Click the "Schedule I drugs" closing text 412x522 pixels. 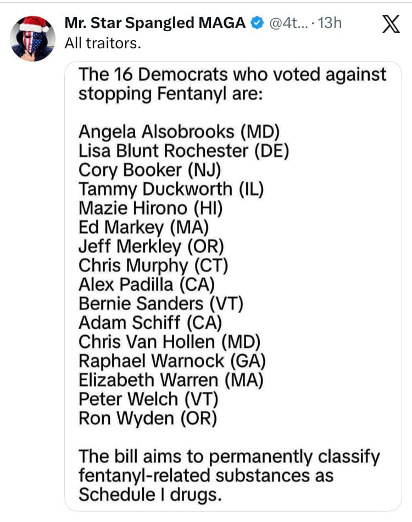tap(150, 494)
